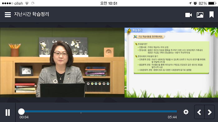Tap the olleh carrier label
Viewport: 218px width, 122px height.
[19, 3]
